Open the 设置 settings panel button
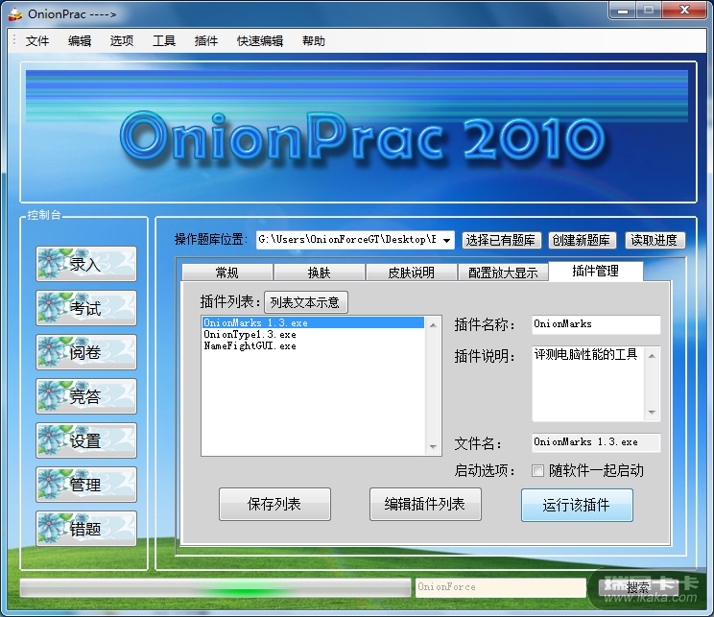The width and height of the screenshot is (714, 617). click(x=86, y=440)
